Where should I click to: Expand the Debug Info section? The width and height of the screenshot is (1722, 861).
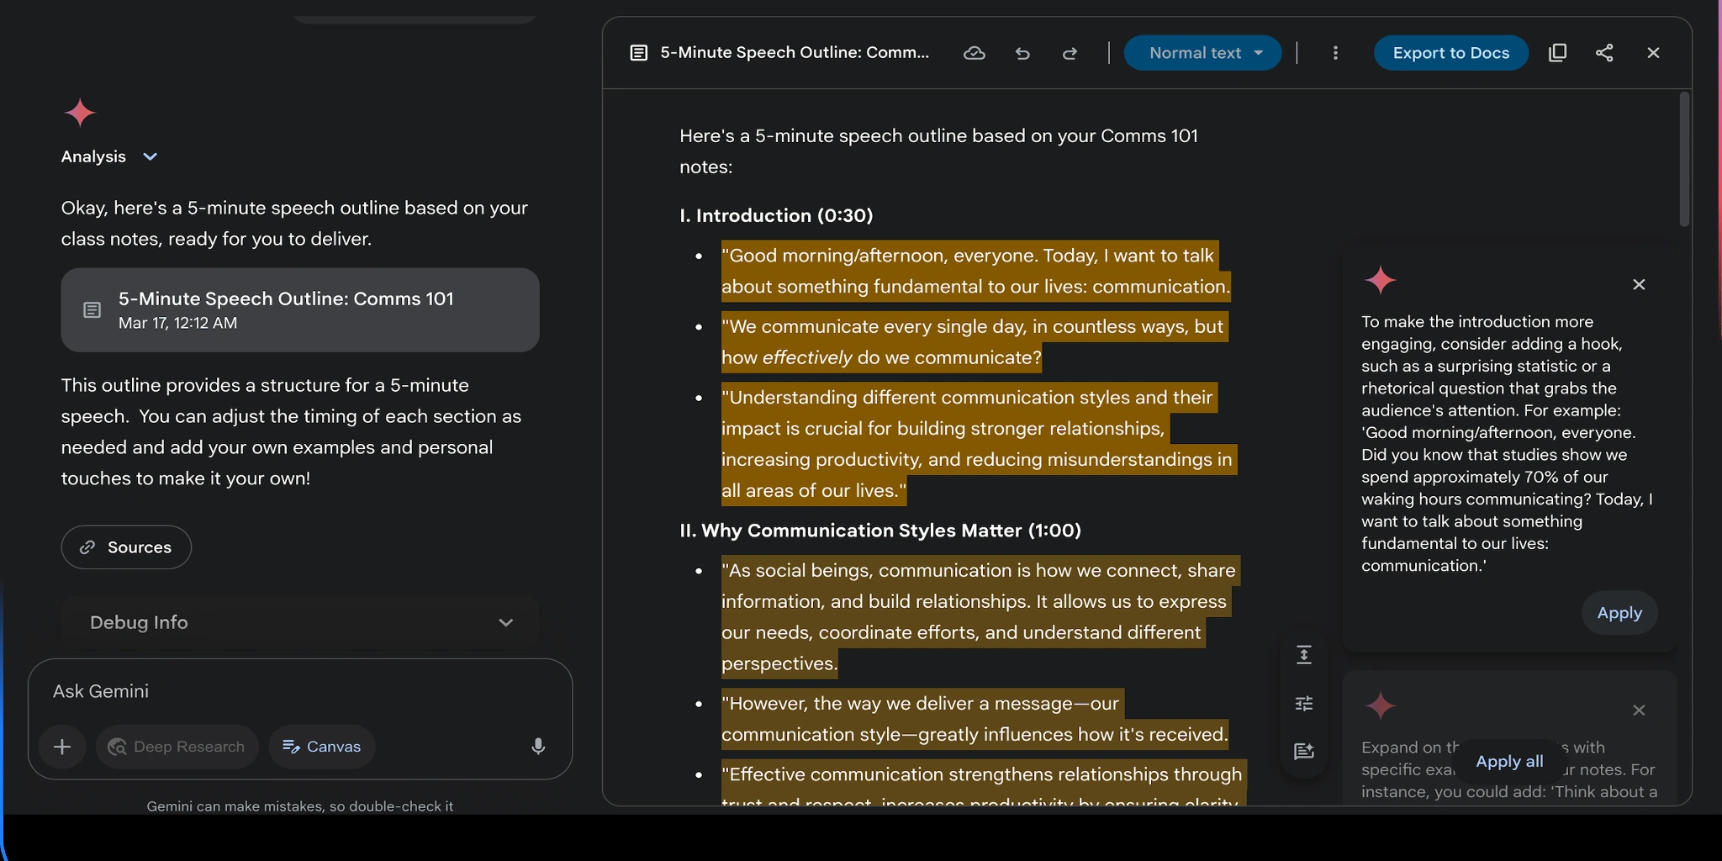[300, 622]
